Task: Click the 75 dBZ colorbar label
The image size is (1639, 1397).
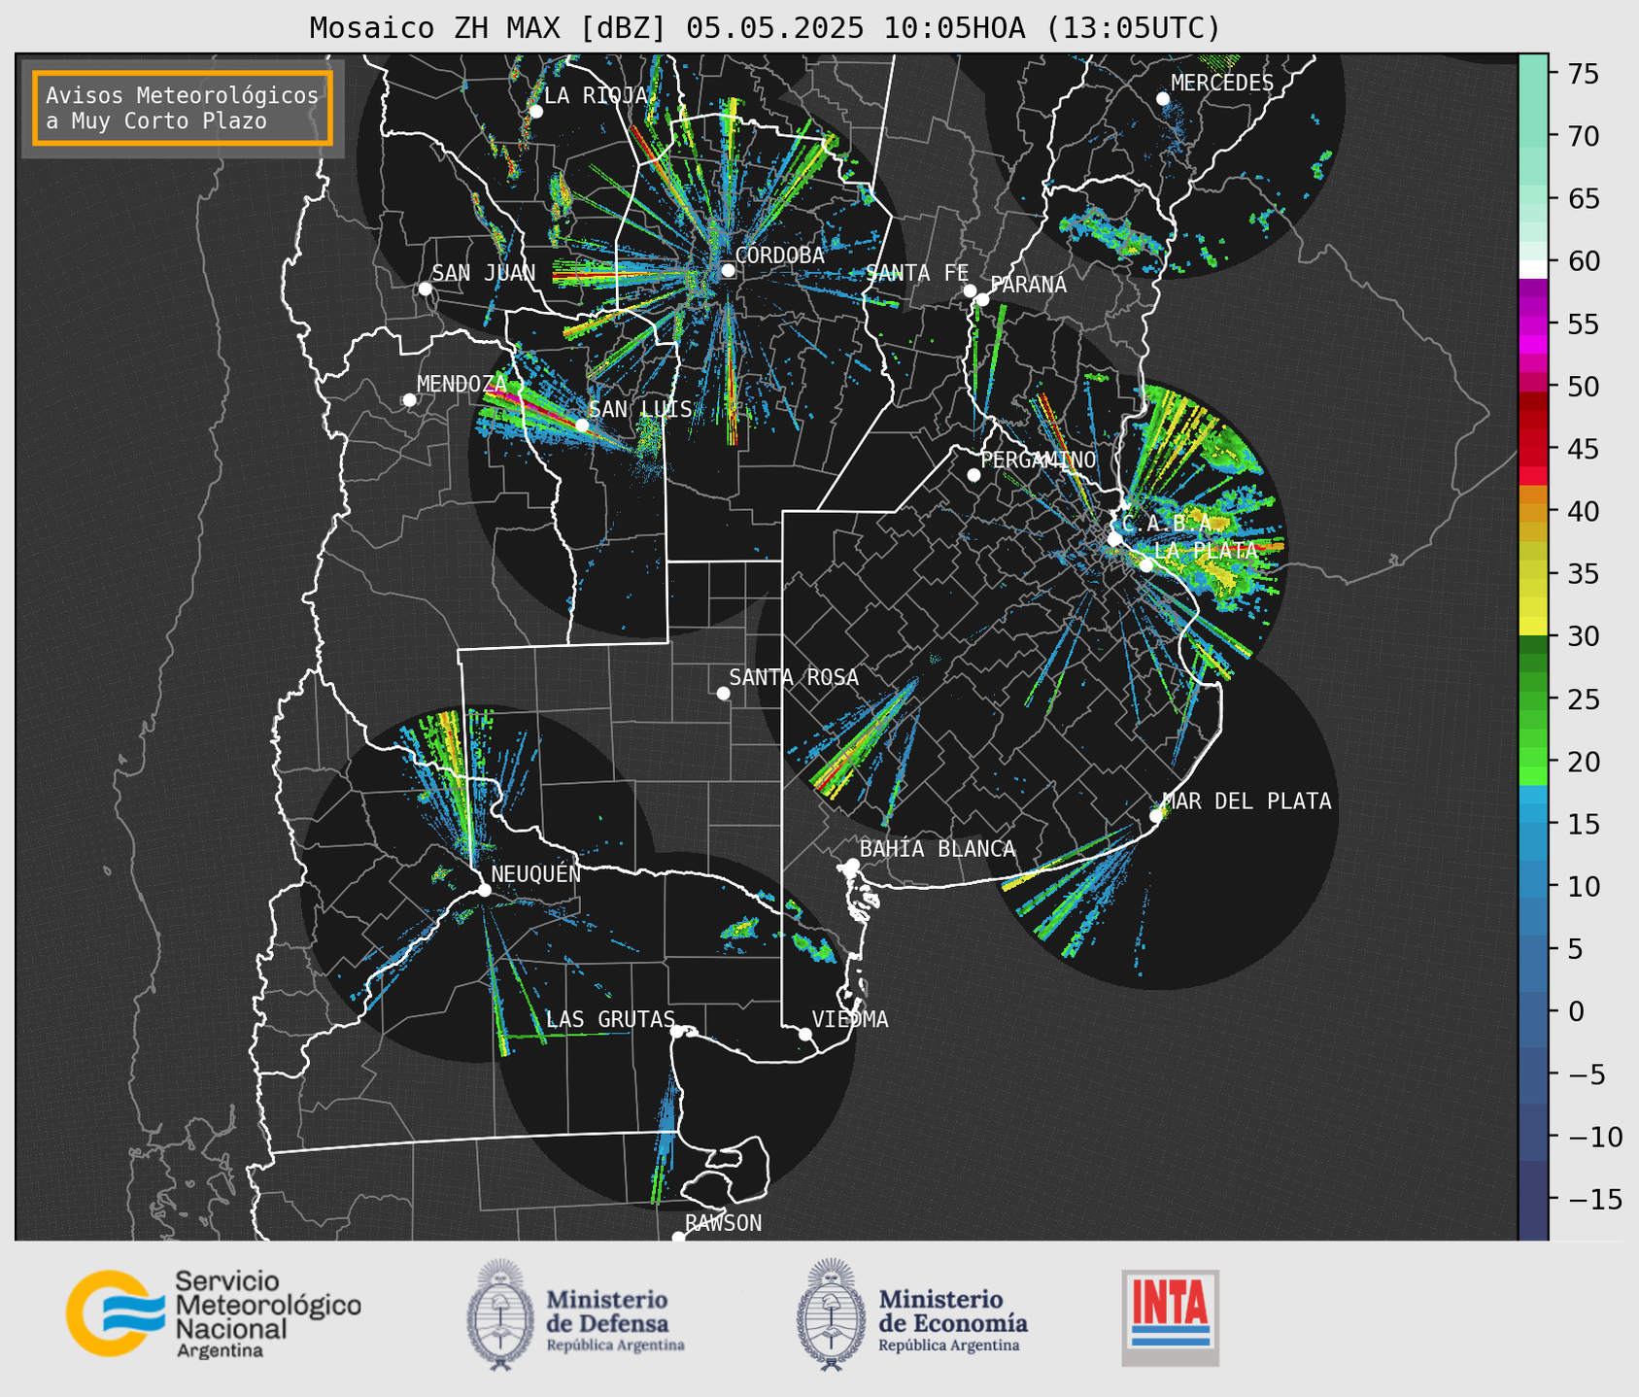Action: click(1583, 74)
